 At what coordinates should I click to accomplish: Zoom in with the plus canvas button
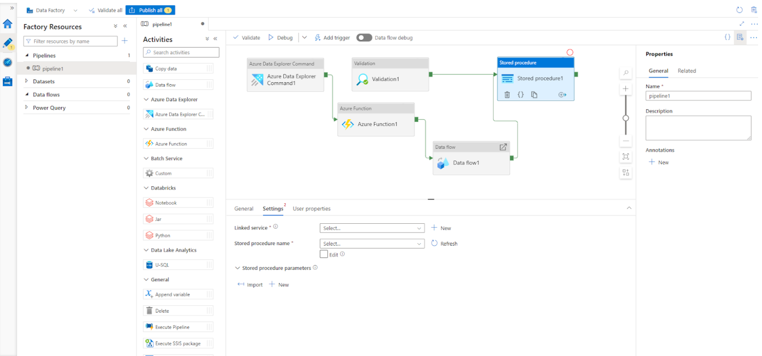point(625,89)
